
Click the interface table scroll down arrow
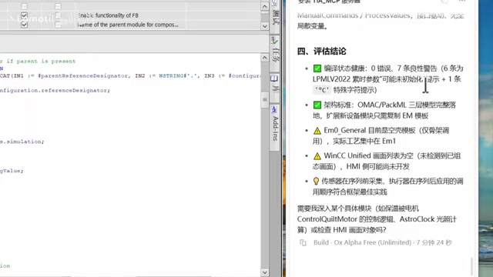pyautogui.click(x=265, y=26)
